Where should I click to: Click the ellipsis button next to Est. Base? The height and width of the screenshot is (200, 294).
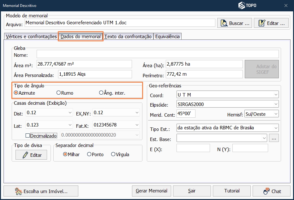pos(274,138)
